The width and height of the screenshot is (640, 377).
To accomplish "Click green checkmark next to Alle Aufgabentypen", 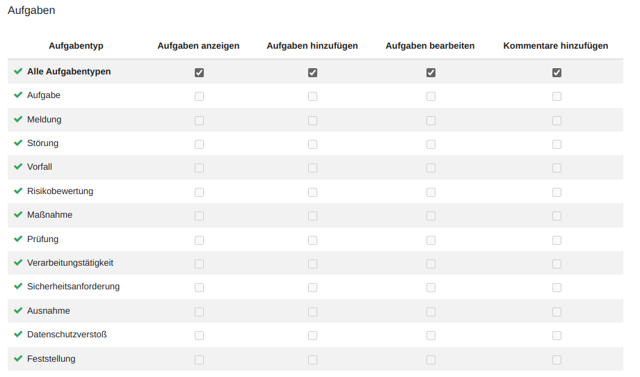I will pos(18,72).
